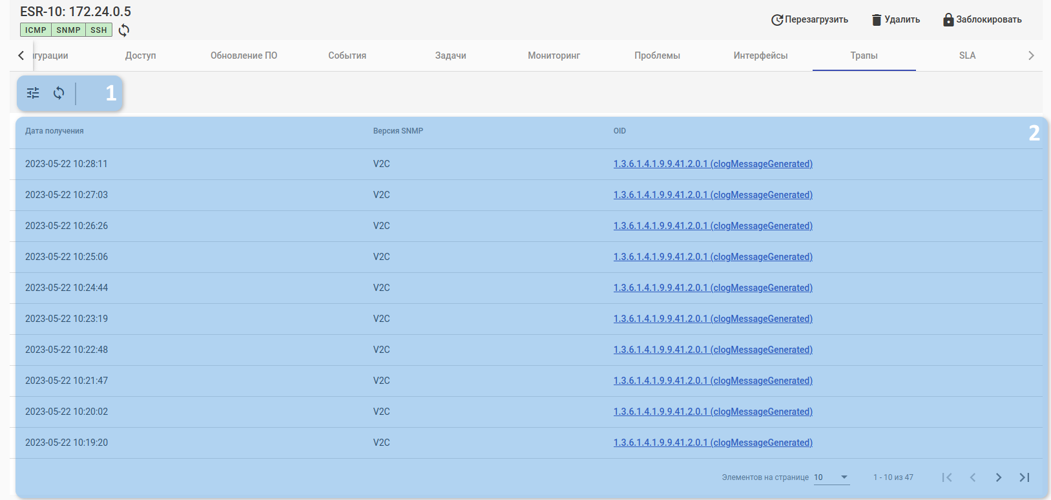Screen dimensions: 1051x500
Task: Open the События tab
Action: coord(348,55)
